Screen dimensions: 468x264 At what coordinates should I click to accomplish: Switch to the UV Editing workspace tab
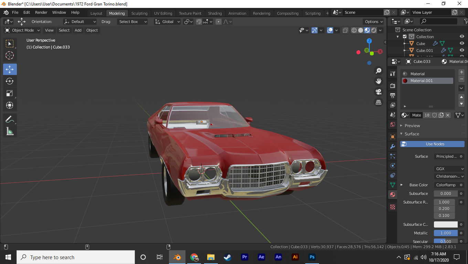163,13
